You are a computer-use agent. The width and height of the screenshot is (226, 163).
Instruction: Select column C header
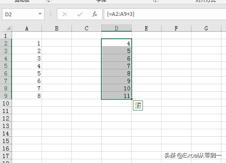click(x=86, y=28)
